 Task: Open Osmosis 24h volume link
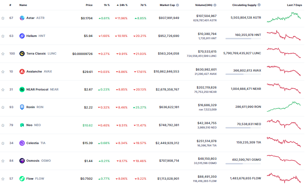pyautogui.click(x=207, y=159)
